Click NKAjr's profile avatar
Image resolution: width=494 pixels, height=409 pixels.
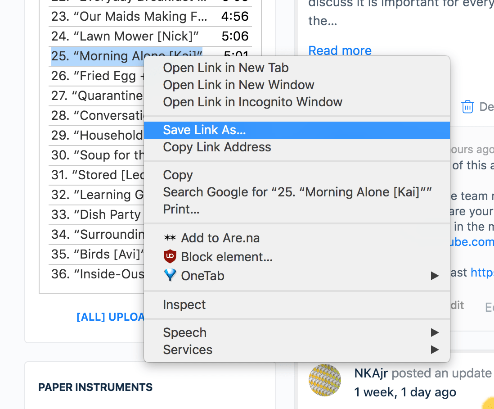[324, 380]
